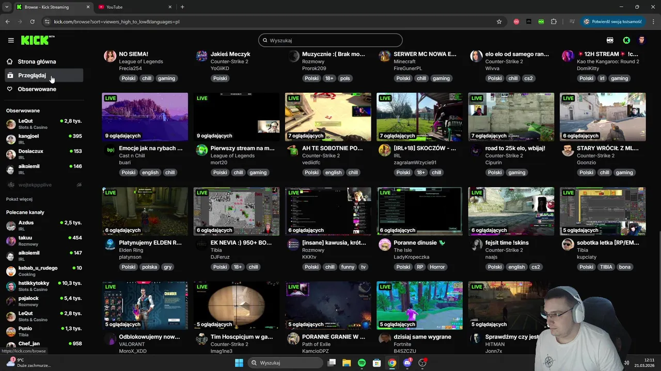Go back with browser back arrow
This screenshot has width=661, height=371.
[x=7, y=22]
